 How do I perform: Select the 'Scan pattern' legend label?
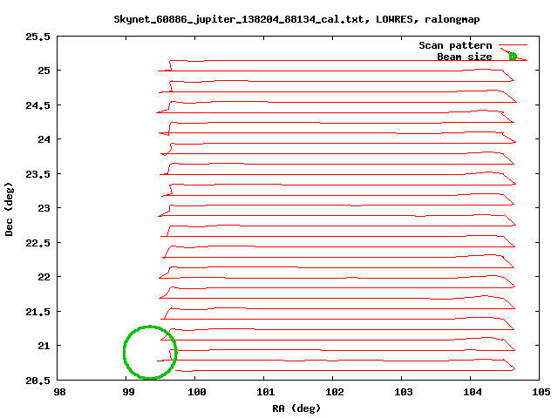coord(455,45)
